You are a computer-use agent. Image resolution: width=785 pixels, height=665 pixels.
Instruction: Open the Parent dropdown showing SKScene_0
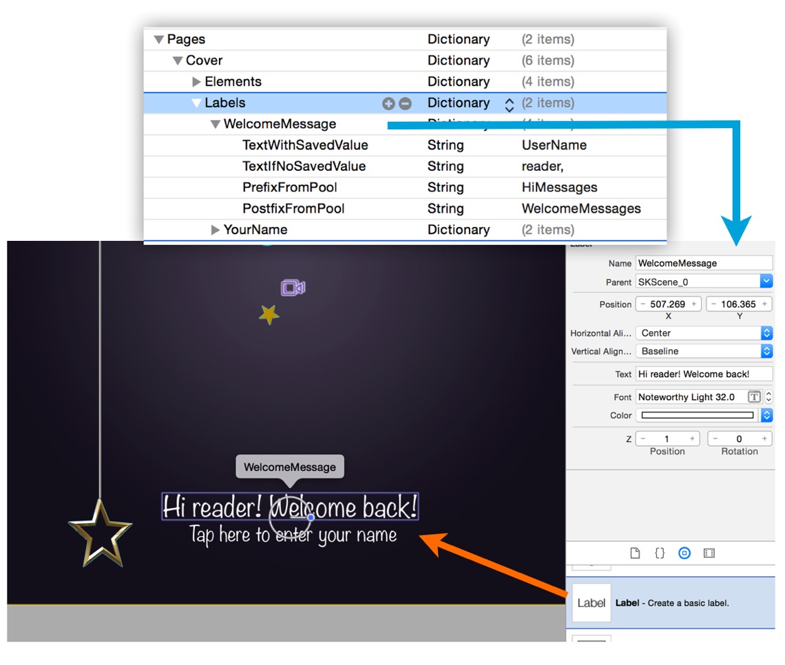pos(766,282)
